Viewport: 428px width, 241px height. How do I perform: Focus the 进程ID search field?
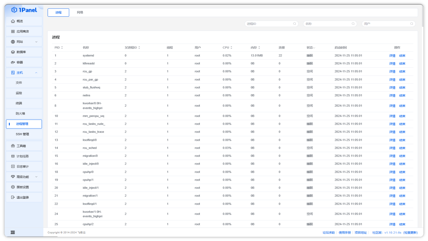[x=269, y=24]
